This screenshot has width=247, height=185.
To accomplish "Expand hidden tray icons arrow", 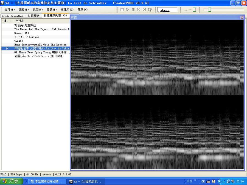I will (220, 181).
